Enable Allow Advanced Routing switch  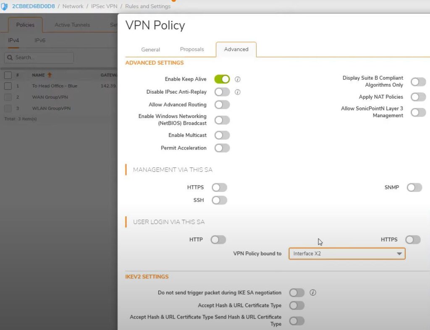[222, 105]
